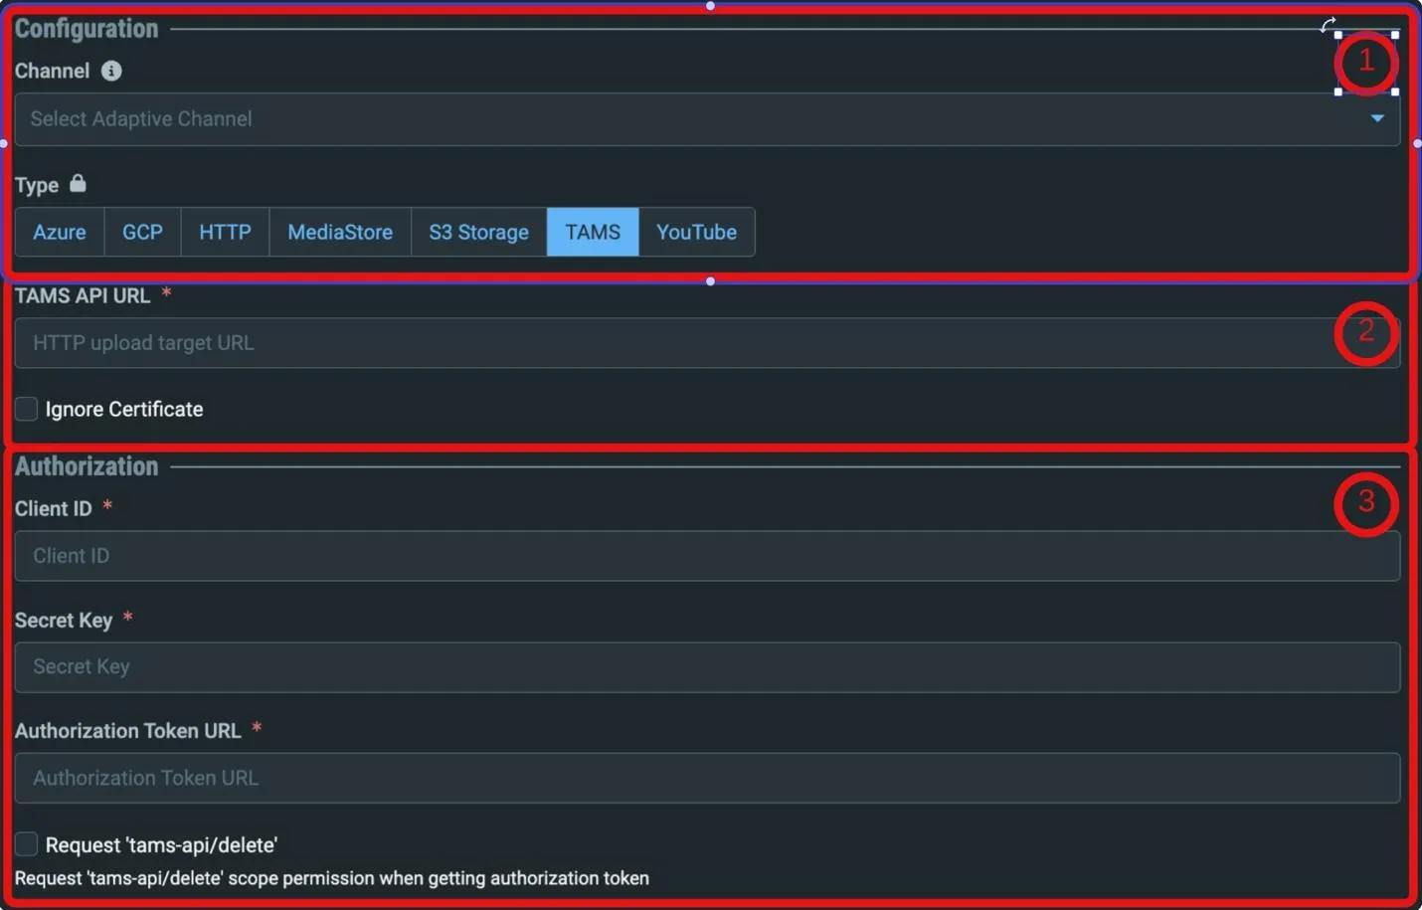Click the Configuration section heading

click(x=87, y=29)
